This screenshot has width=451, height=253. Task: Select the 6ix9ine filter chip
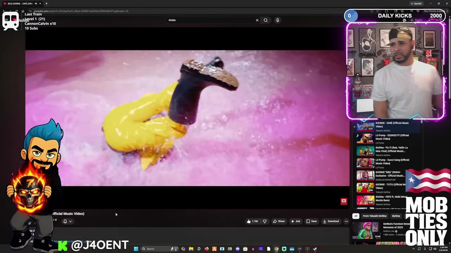(x=396, y=216)
